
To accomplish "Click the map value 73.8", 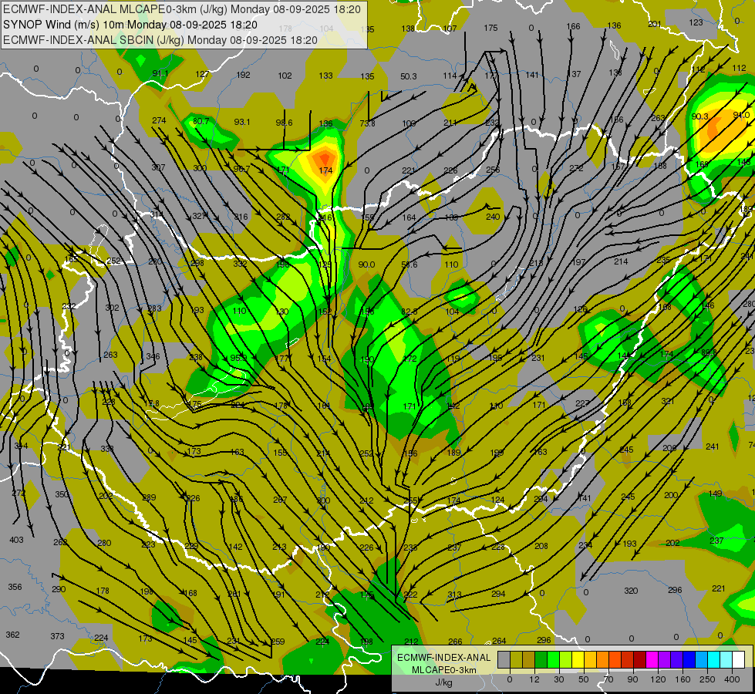I will [367, 123].
